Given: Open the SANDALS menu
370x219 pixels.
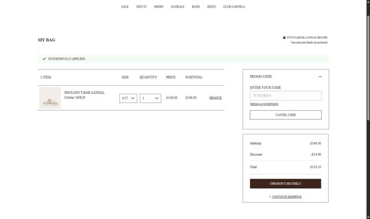Looking at the screenshot, I should click(177, 6).
